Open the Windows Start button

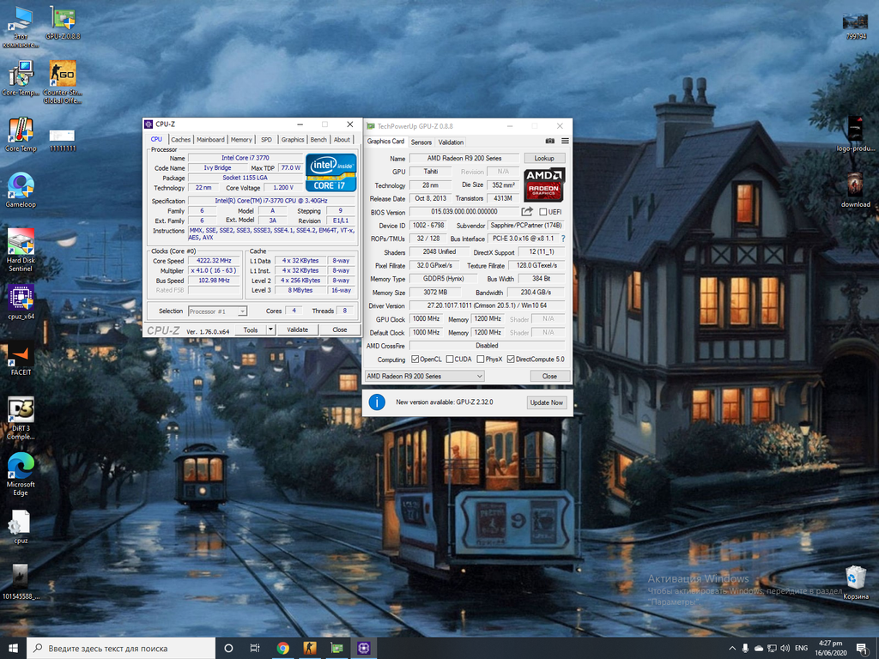[x=13, y=649]
